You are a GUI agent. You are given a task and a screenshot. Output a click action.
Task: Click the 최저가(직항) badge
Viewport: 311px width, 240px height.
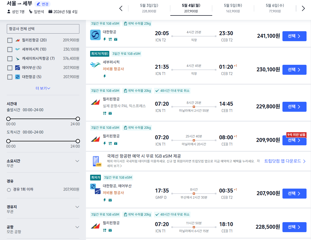tap(100, 54)
